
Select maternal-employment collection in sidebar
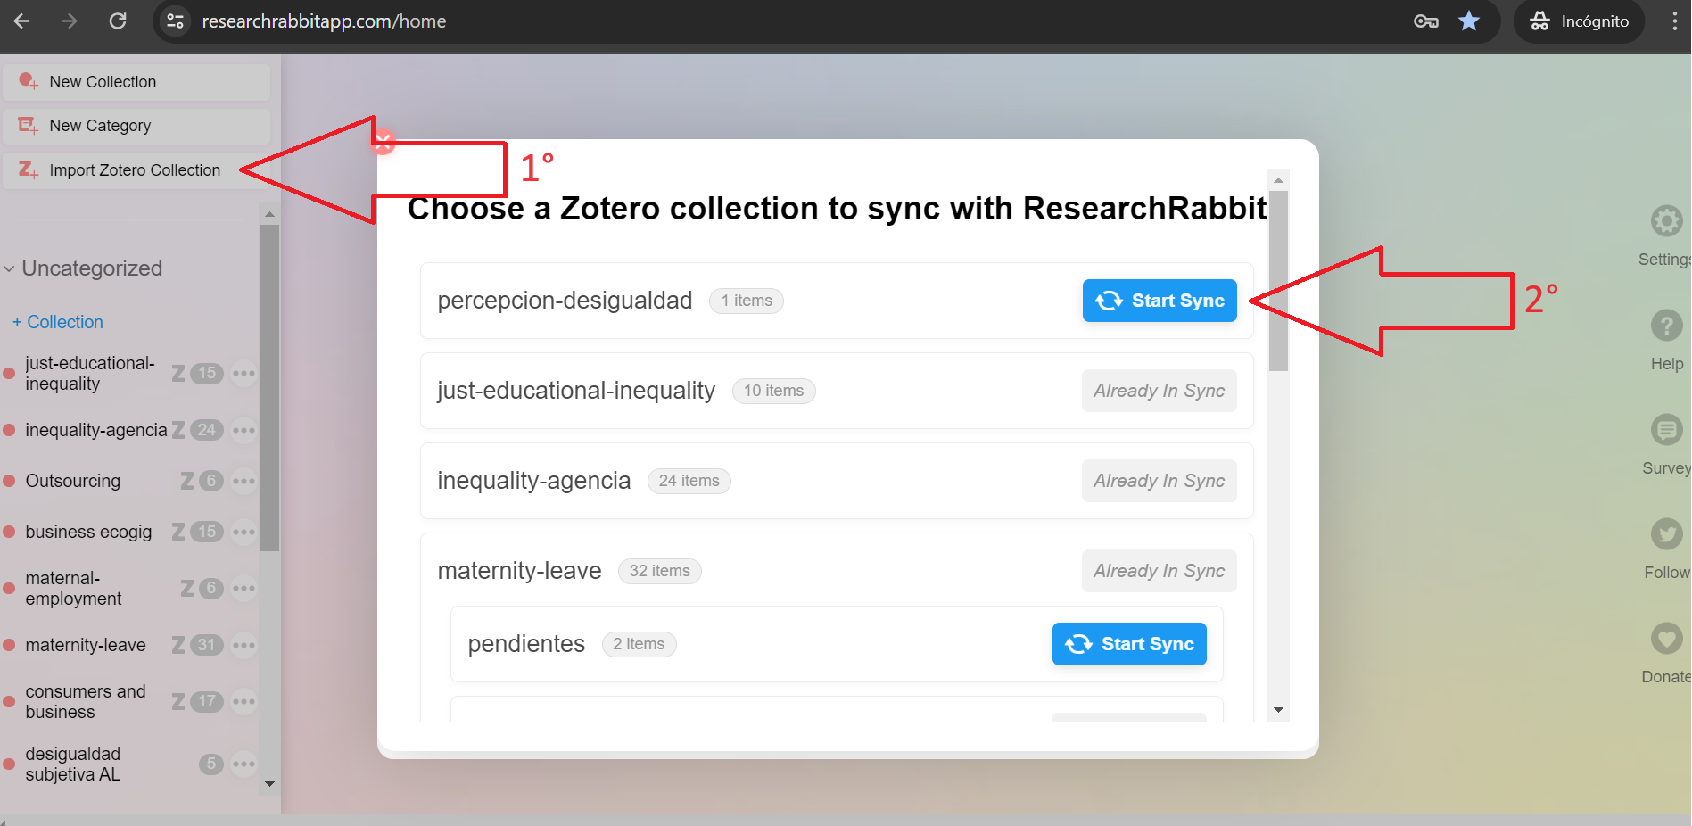point(73,589)
